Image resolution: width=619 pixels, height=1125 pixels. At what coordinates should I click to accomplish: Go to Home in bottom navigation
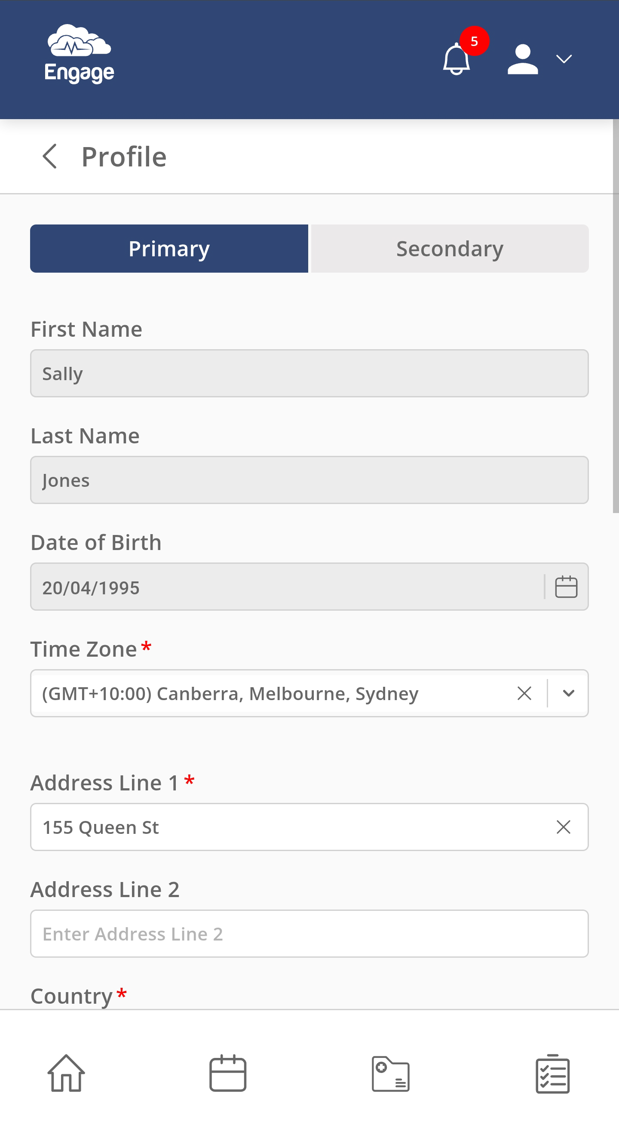click(x=66, y=1073)
